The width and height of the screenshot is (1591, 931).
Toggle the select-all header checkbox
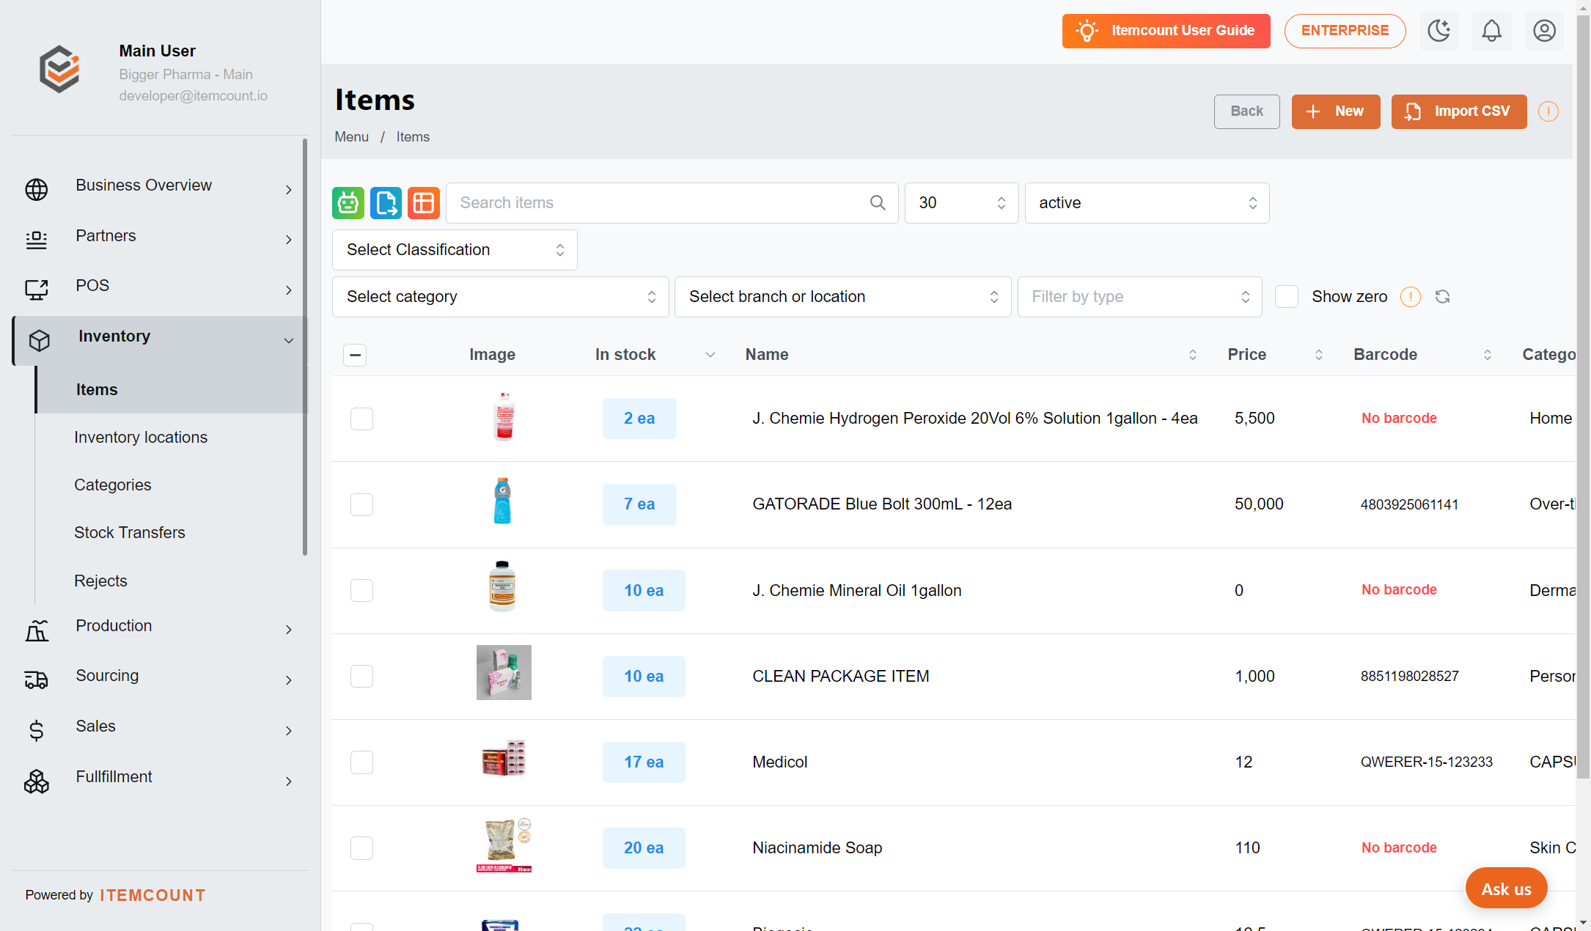coord(355,356)
